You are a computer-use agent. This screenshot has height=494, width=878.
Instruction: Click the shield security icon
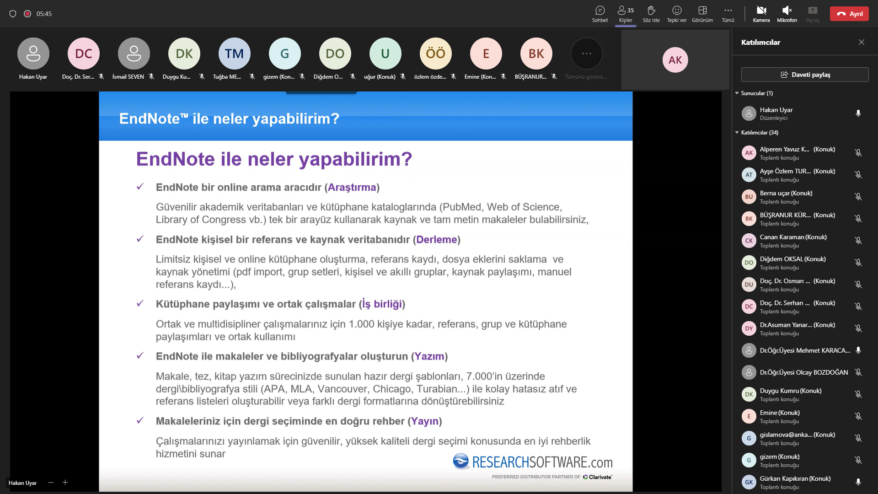coord(13,14)
